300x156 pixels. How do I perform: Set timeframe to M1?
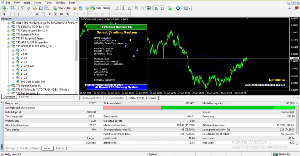[x=78, y=14]
